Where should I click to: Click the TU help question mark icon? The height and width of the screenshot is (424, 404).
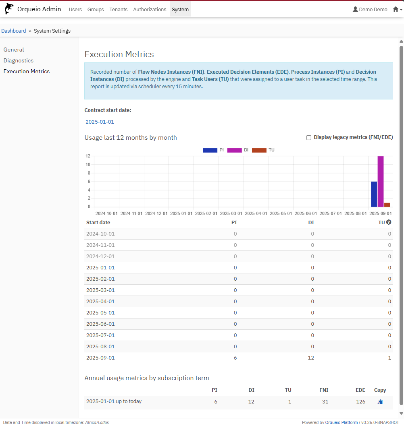389,222
